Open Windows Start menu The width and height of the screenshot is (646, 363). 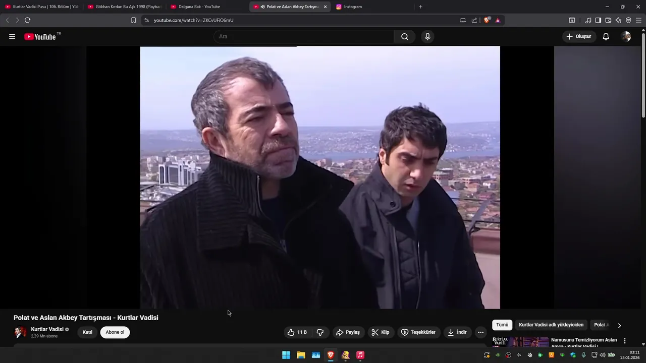click(x=286, y=355)
